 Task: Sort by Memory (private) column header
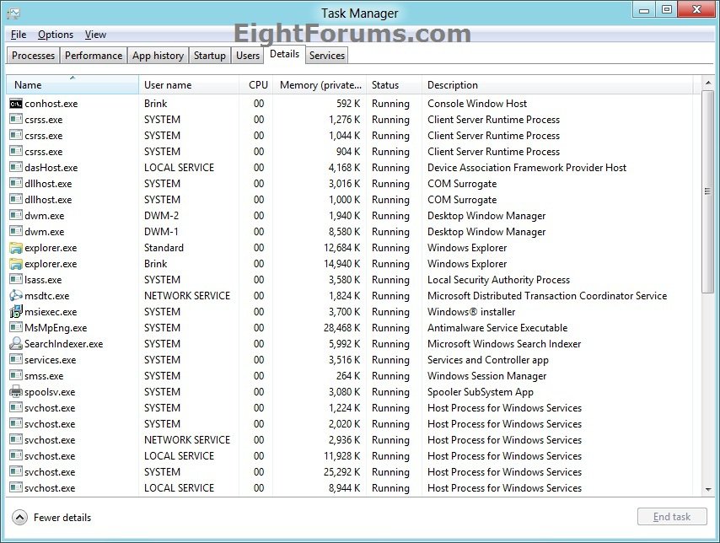tap(321, 85)
